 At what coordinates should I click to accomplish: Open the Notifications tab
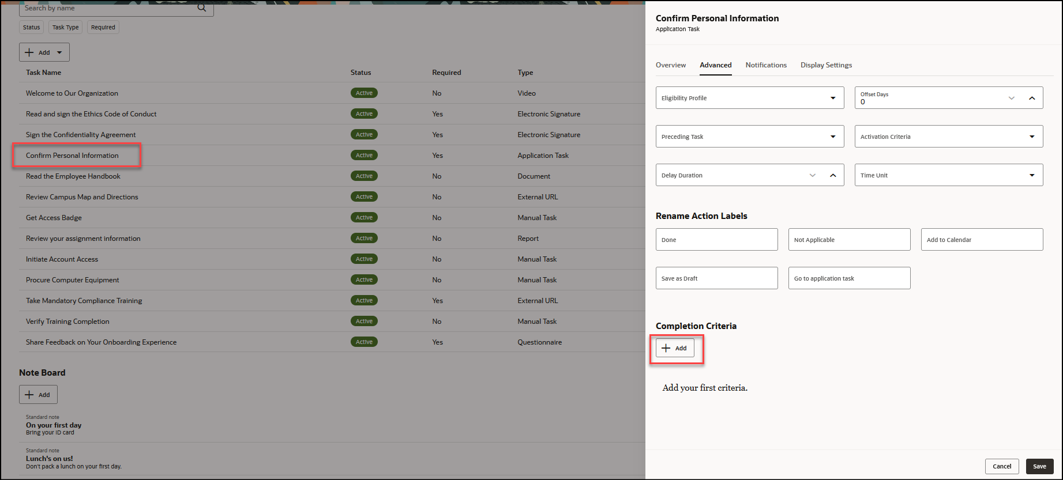[766, 65]
